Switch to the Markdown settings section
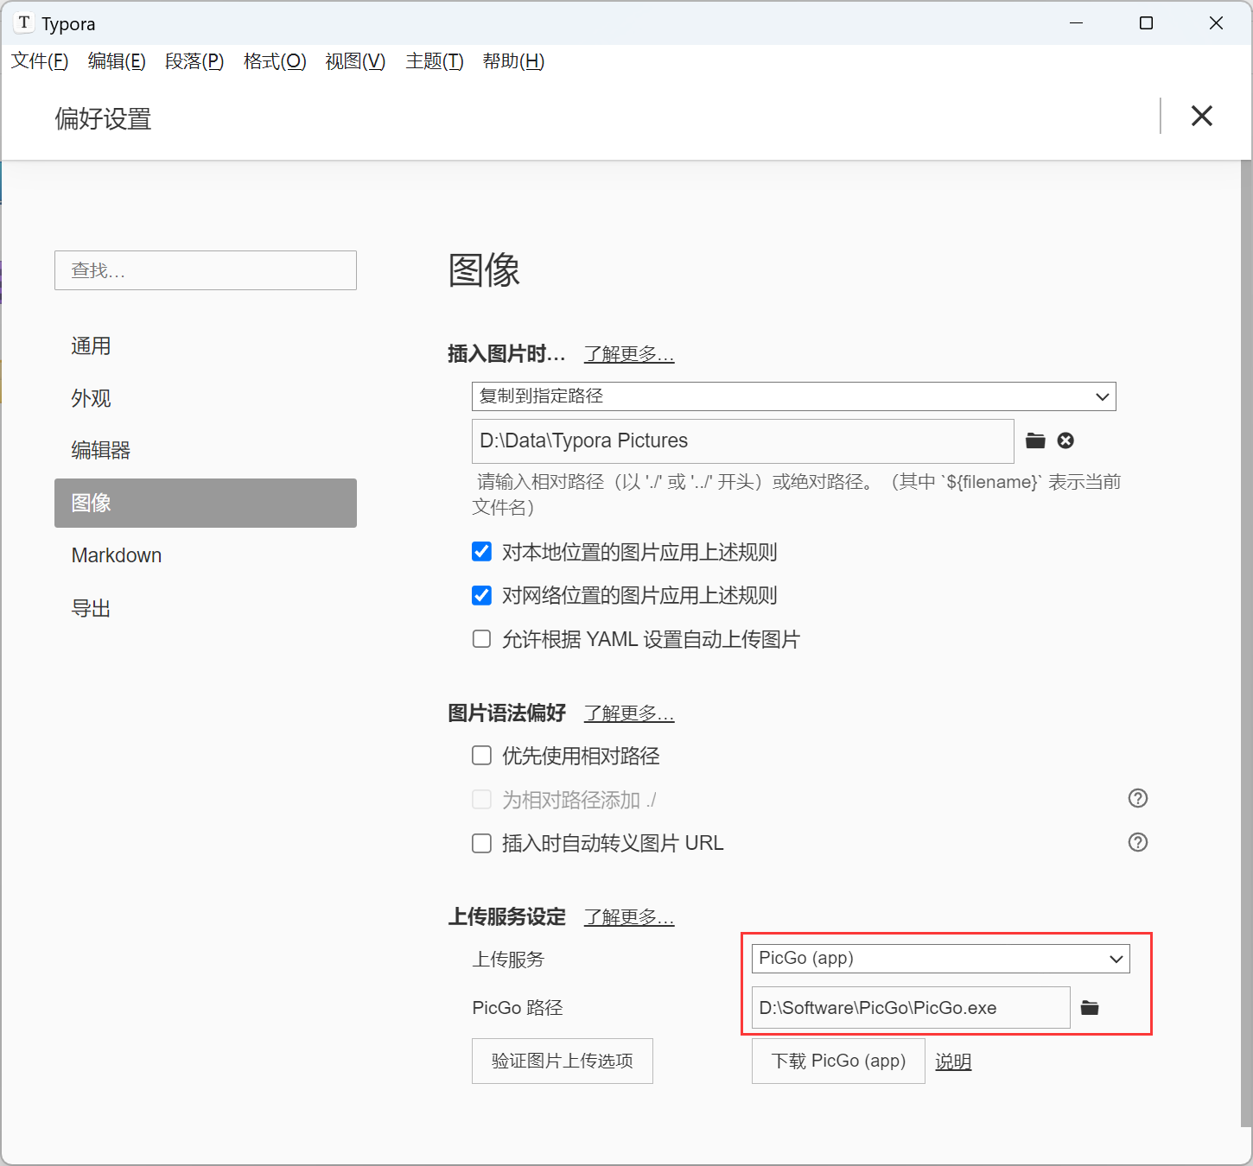Viewport: 1253px width, 1166px height. coord(206,555)
